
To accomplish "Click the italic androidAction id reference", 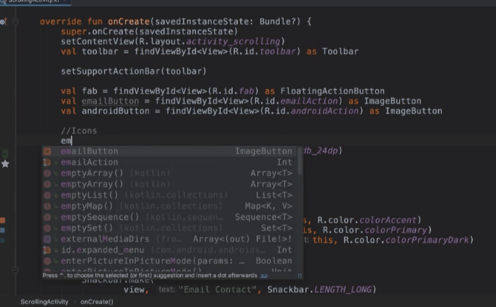I will pyautogui.click(x=324, y=111).
